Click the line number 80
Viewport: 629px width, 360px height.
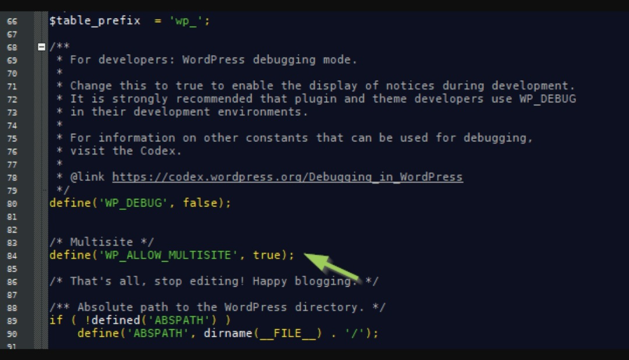[x=12, y=204]
